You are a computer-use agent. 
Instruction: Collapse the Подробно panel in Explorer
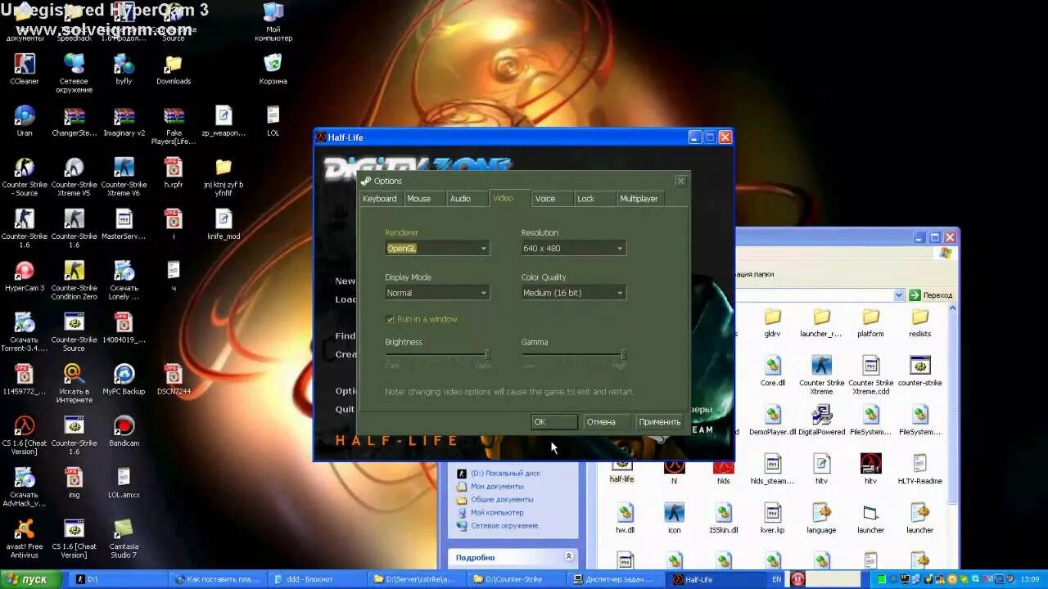click(x=568, y=557)
